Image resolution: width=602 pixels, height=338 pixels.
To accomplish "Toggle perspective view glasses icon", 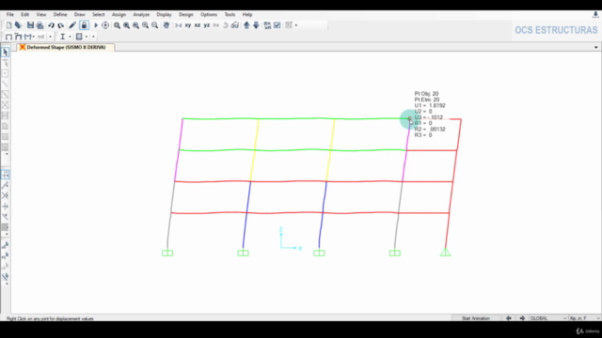I will tap(234, 25).
